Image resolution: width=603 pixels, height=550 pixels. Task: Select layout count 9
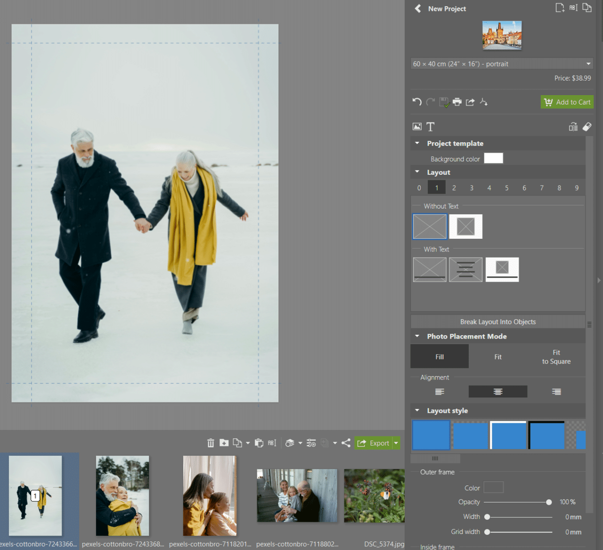577,187
